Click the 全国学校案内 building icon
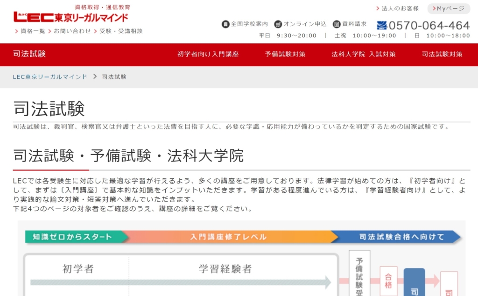 point(225,24)
